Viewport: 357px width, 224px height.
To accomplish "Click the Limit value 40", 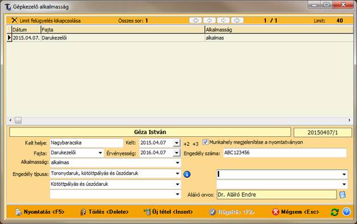I will (x=339, y=21).
